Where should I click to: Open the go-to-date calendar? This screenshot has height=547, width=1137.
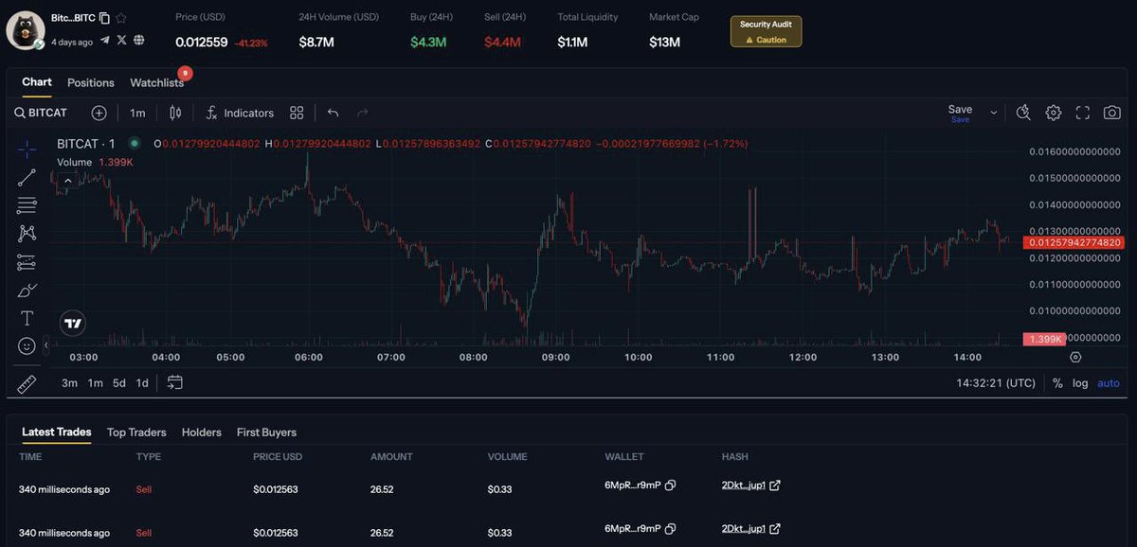pyautogui.click(x=174, y=383)
